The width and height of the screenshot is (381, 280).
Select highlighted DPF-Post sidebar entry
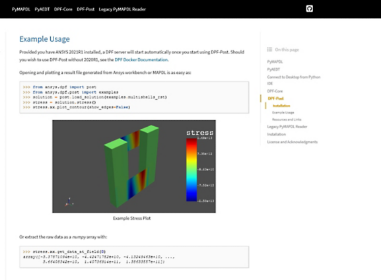[x=275, y=98]
